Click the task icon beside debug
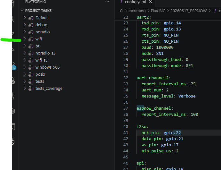This screenshot has height=170, width=221. point(31,25)
